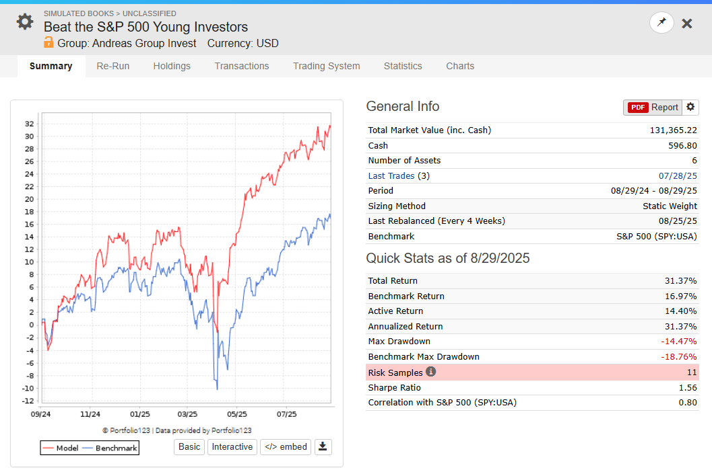The image size is (712, 476).
Task: Toggle the Model series in the legend
Action: [x=61, y=448]
